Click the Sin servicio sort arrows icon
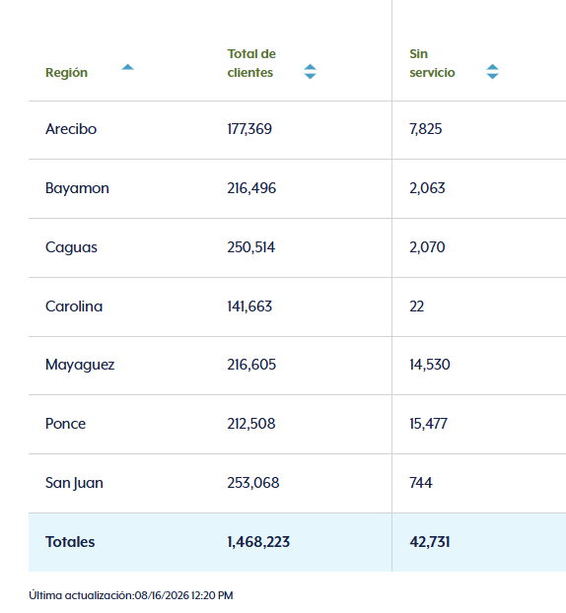 point(492,72)
